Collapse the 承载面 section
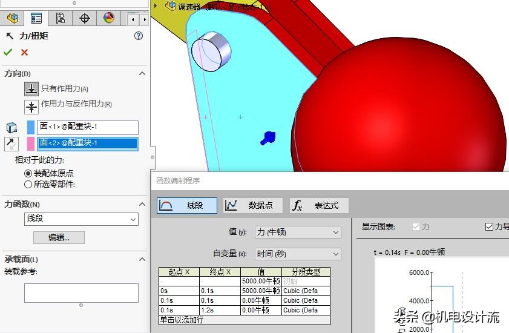This screenshot has width=509, height=333. point(142,259)
